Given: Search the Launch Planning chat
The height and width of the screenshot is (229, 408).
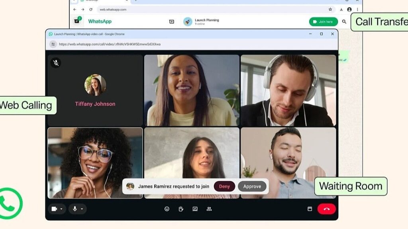Looking at the screenshot, I should click(344, 22).
